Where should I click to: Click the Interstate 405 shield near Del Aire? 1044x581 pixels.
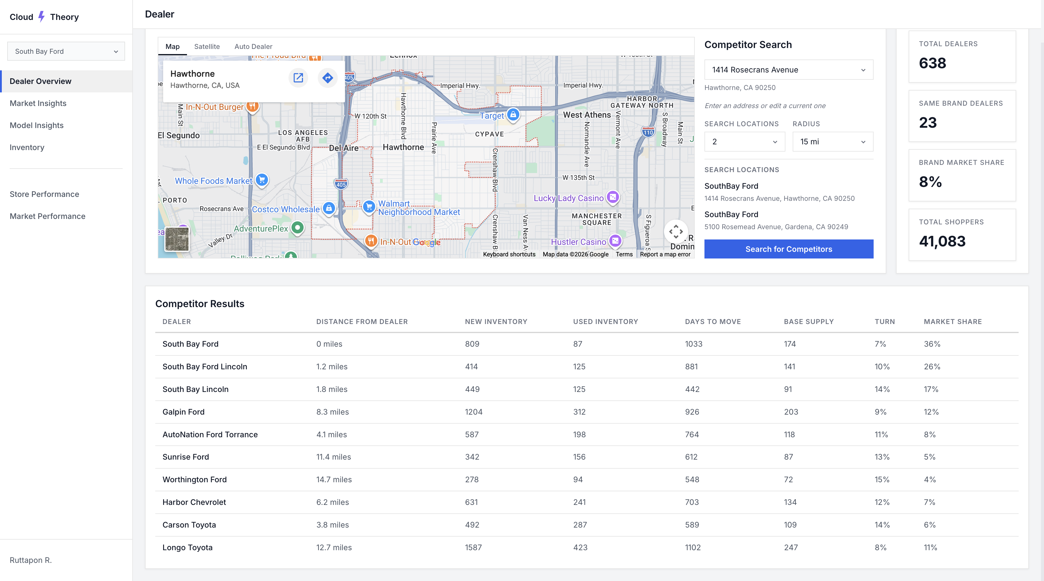pyautogui.click(x=341, y=184)
